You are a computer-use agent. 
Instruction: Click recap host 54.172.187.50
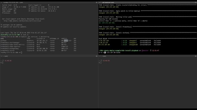[104, 45]
